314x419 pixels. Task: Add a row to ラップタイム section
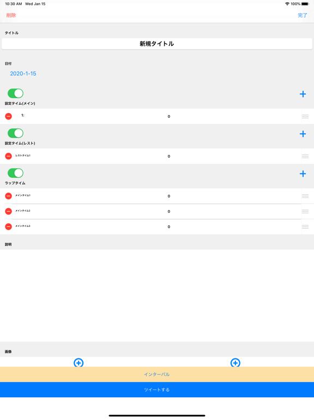[x=303, y=173]
